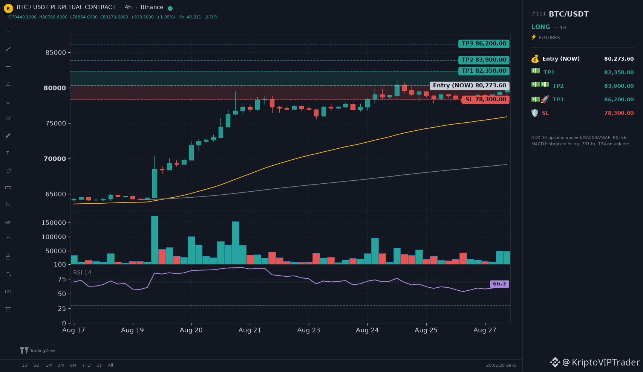
Task: Click the yellow Bitcoin symbol logo
Action: (8, 8)
